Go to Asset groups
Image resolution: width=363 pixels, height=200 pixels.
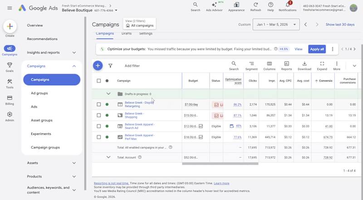coord(42,120)
